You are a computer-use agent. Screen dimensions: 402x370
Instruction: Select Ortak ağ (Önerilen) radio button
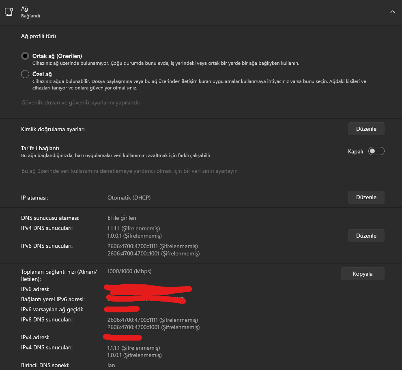tap(25, 56)
